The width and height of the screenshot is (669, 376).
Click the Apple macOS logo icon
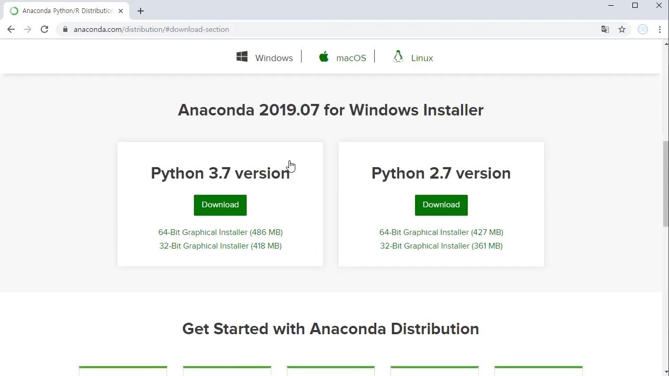[324, 57]
